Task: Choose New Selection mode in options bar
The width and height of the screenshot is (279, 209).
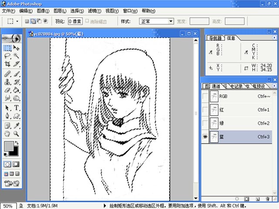Action: point(27,21)
